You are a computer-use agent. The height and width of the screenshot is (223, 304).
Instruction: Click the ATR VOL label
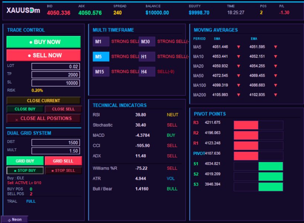(171, 179)
